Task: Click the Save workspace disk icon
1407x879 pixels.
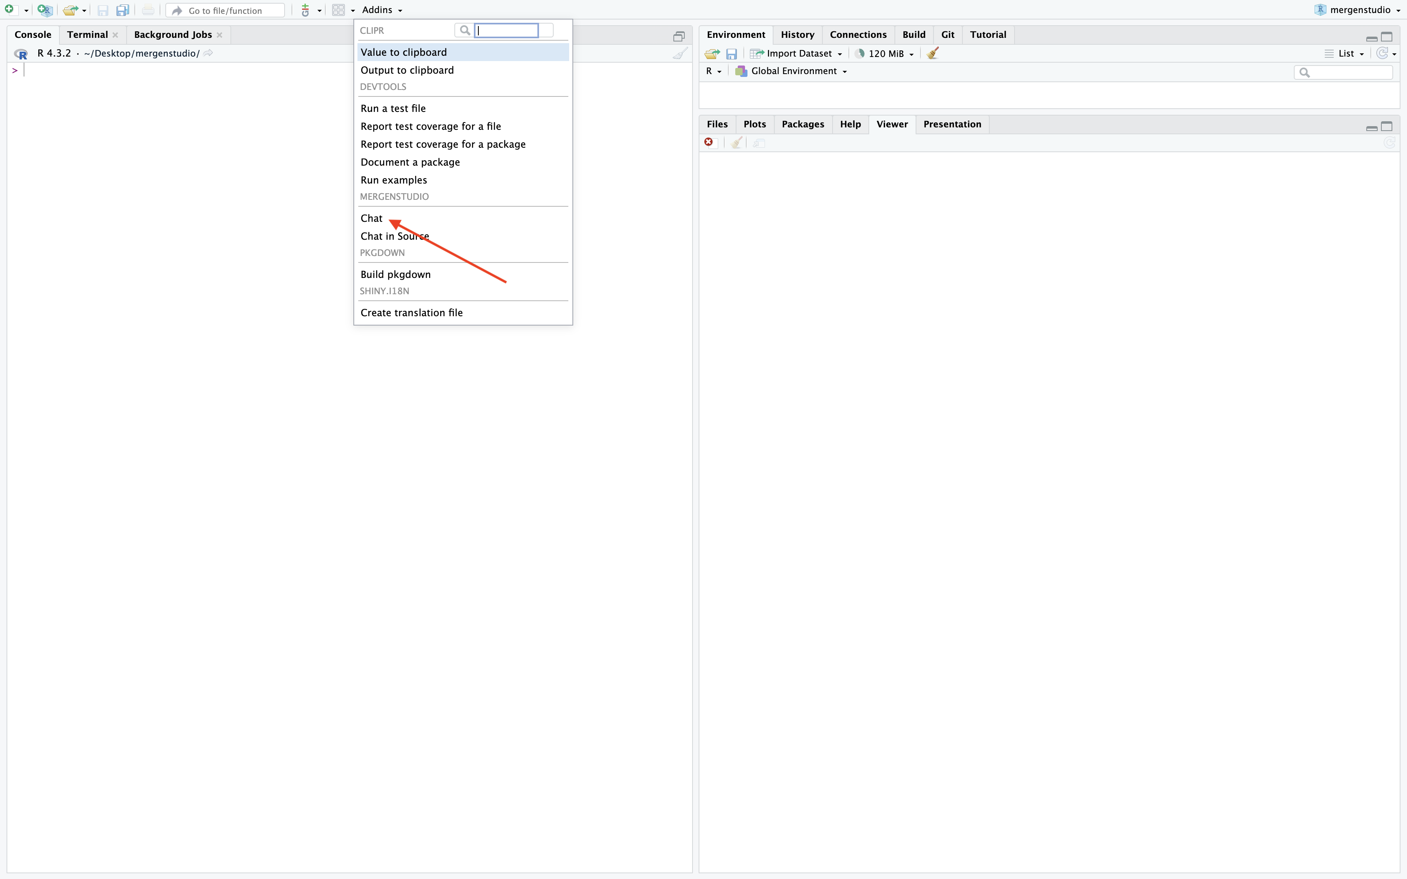Action: [x=732, y=53]
